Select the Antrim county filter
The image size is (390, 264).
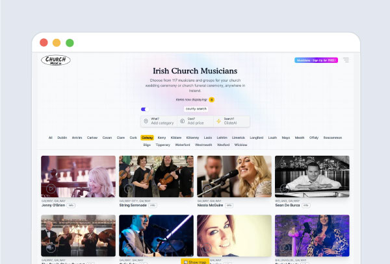tap(77, 138)
